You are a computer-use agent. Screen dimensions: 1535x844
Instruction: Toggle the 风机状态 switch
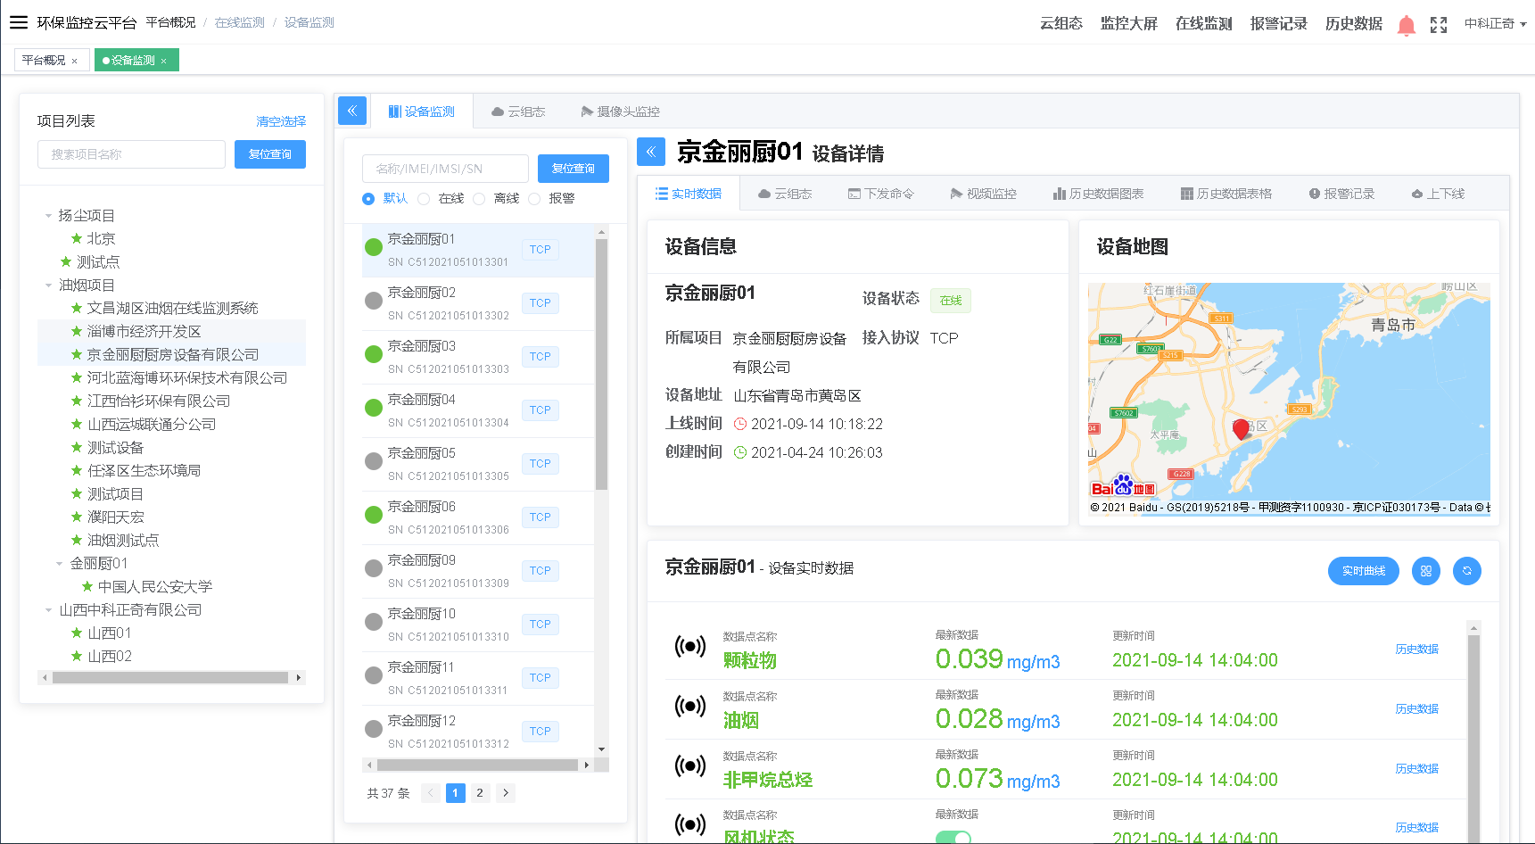coord(953,837)
